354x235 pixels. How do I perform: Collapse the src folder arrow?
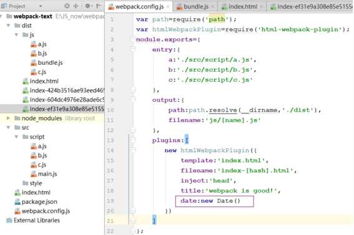click(8, 128)
